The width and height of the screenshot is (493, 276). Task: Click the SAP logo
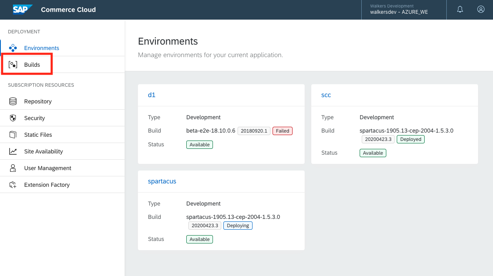pyautogui.click(x=23, y=10)
